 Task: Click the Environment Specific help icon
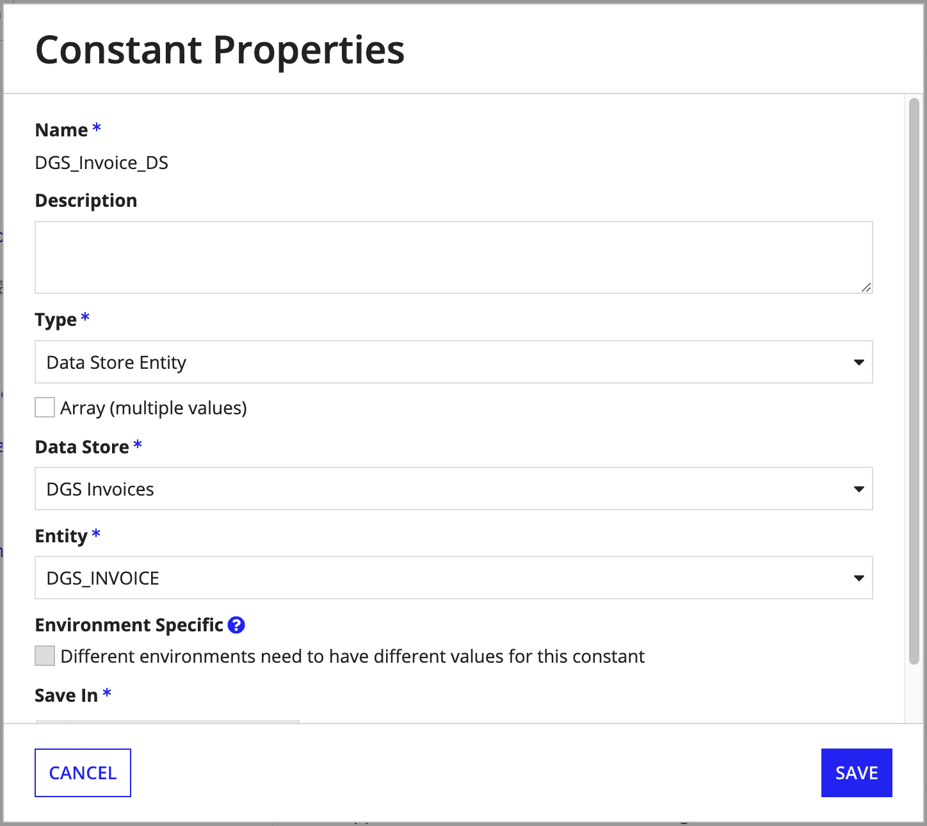coord(236,625)
